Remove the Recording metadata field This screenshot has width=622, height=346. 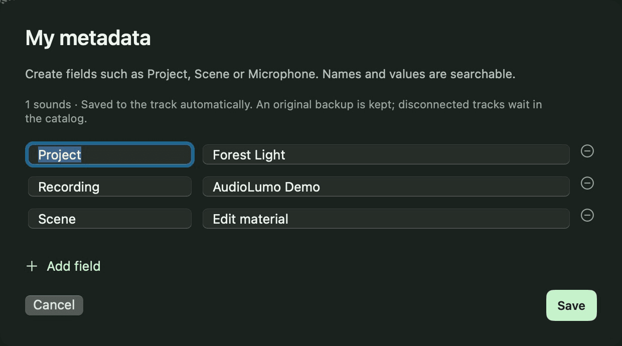587,183
